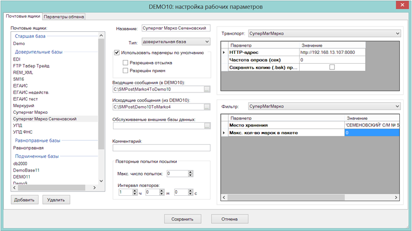
Task: Close the DEMO10 settings window
Action: [x=402, y=5]
